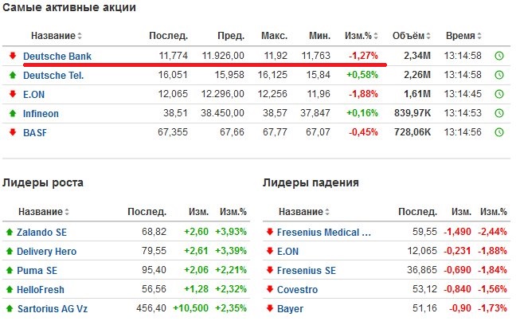The height and width of the screenshot is (321, 516).
Task: Open Delivery Hero in growth leaders
Action: coord(47,252)
